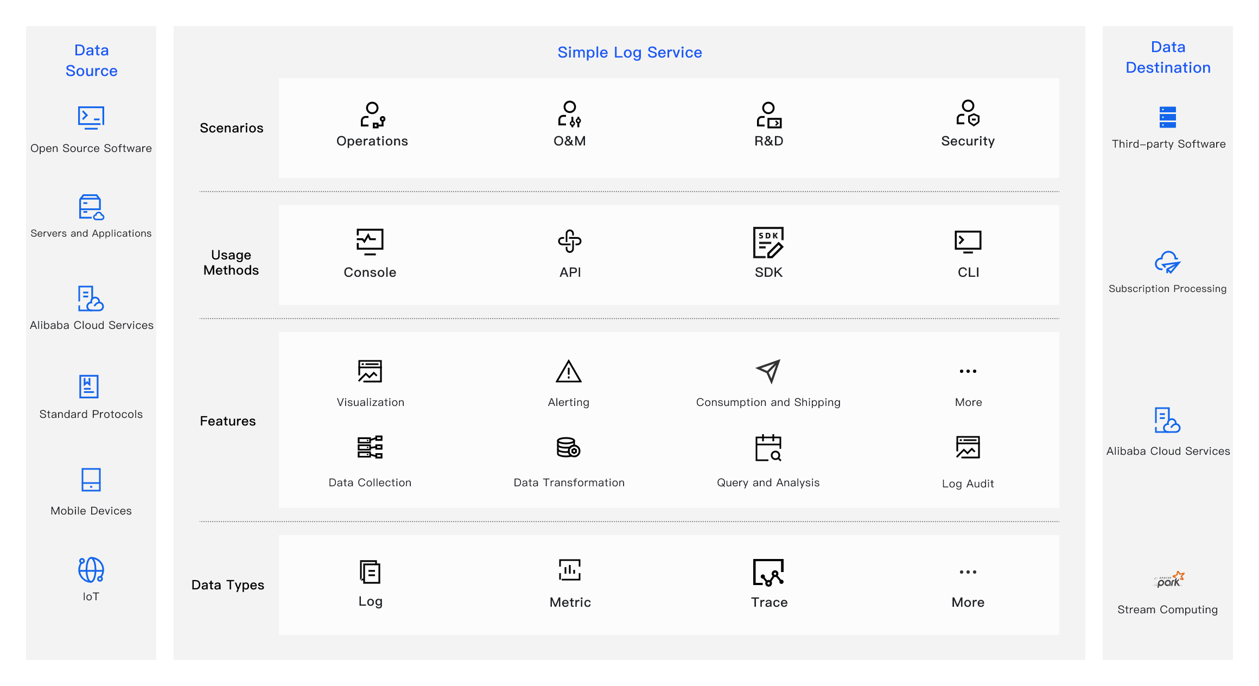The width and height of the screenshot is (1259, 686).
Task: Click the Mobile Devices icon
Action: [91, 480]
